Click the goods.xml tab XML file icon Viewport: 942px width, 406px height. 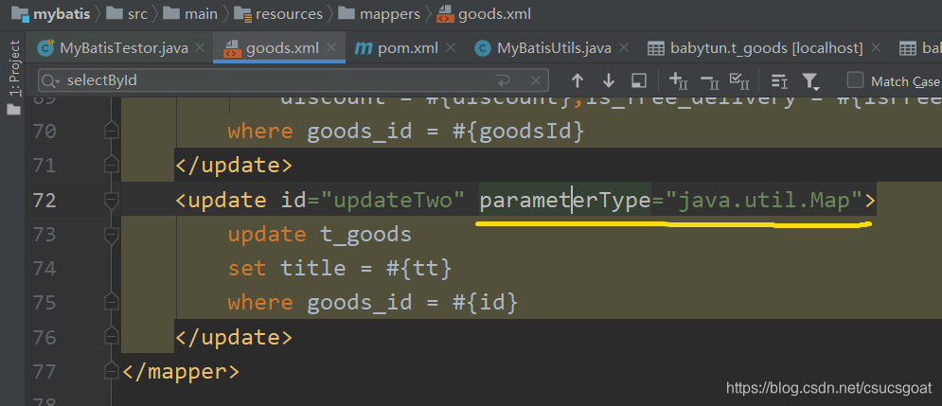(x=232, y=48)
